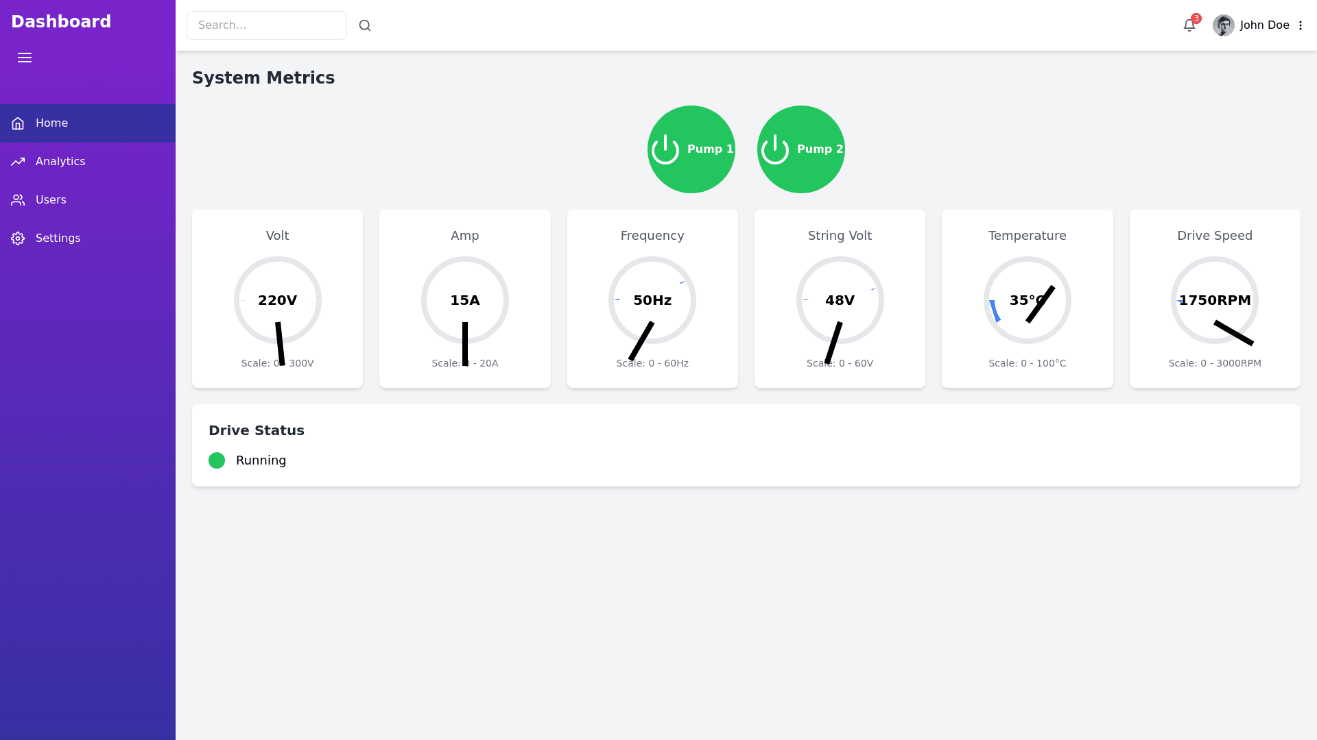Image resolution: width=1317 pixels, height=740 pixels.
Task: Click the hamburger menu icon in sidebar
Action: [x=25, y=58]
